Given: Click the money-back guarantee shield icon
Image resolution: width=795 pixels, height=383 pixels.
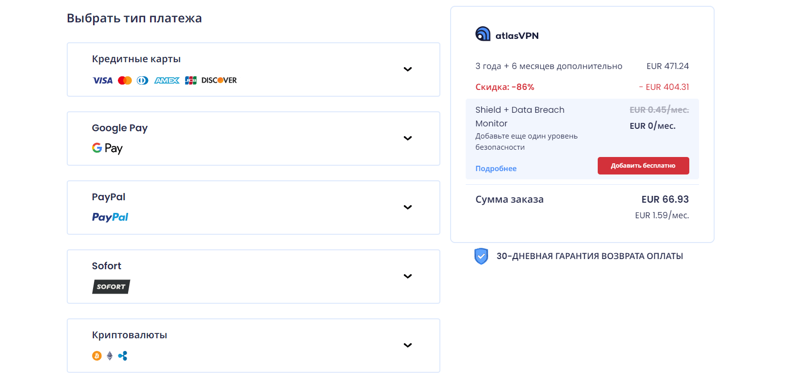Looking at the screenshot, I should tap(481, 256).
